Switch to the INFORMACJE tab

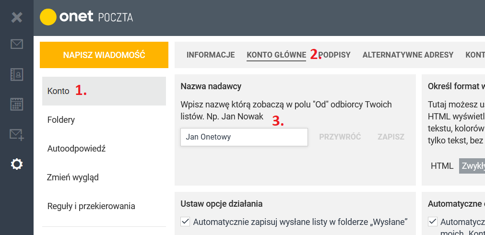211,55
